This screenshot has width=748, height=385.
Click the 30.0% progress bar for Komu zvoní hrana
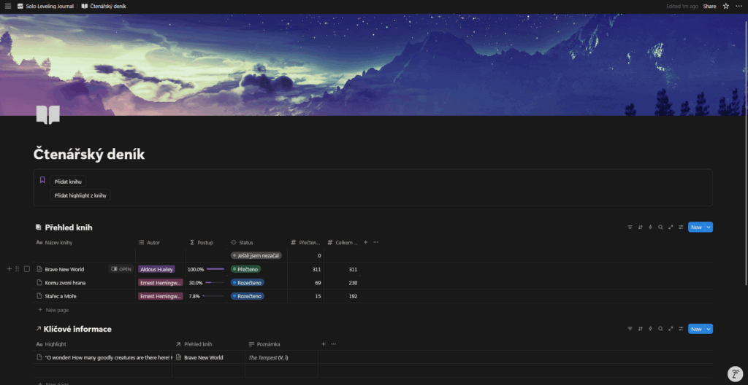[x=215, y=283]
